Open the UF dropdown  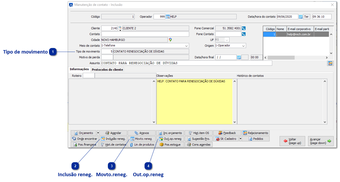[x=227, y=40]
